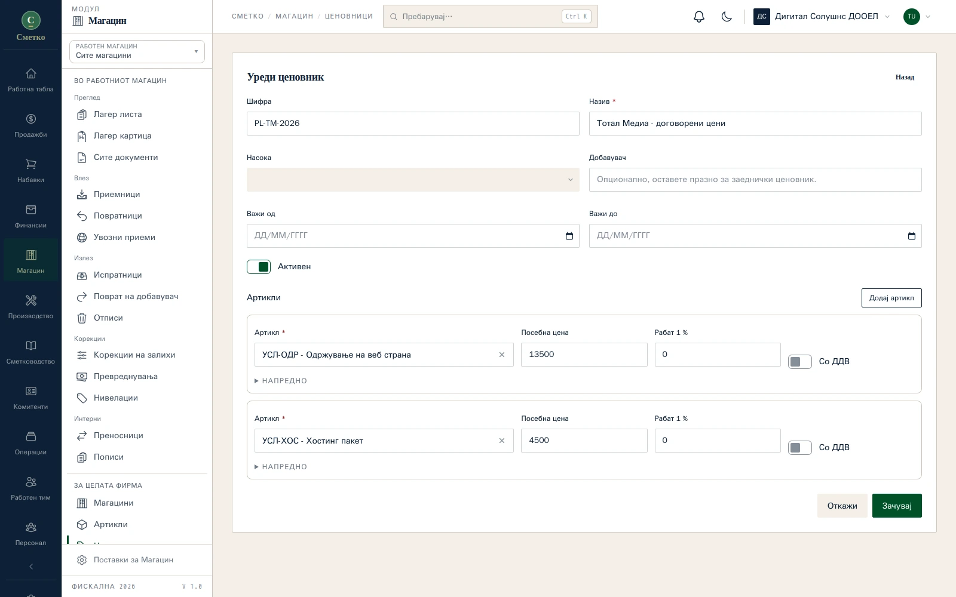Click the Откажи button

pyautogui.click(x=842, y=506)
